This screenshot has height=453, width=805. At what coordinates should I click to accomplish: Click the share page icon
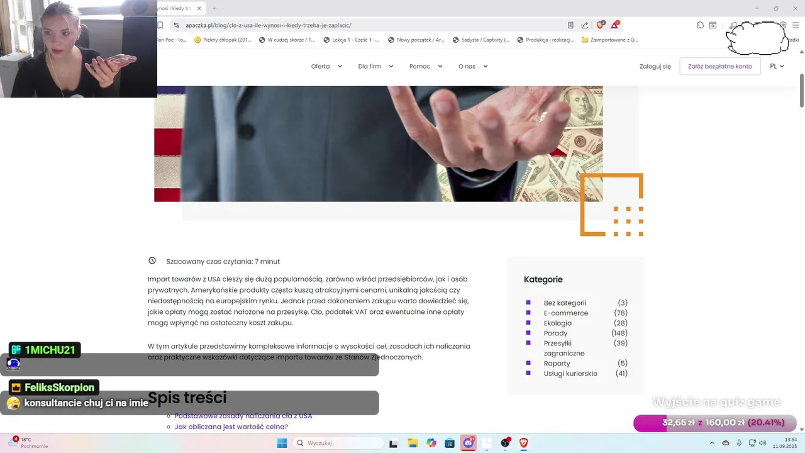585,25
